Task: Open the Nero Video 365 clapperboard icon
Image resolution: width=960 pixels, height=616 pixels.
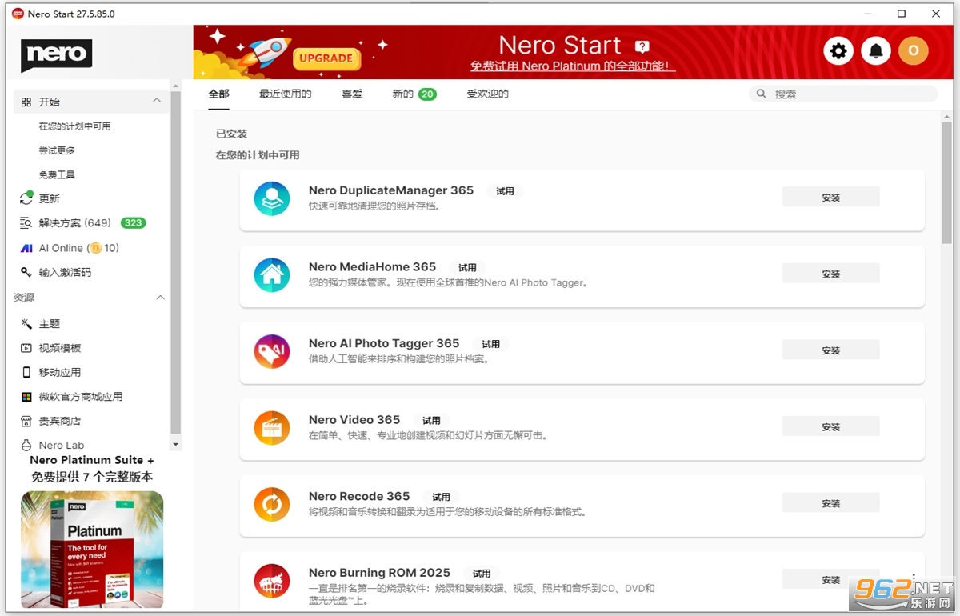Action: pos(272,428)
